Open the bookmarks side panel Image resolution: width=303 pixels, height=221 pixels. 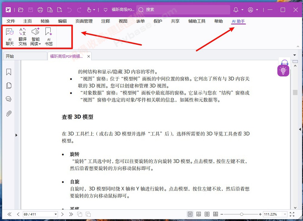(x=9, y=72)
